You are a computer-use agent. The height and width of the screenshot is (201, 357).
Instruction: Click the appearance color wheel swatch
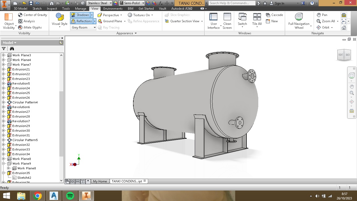[x=115, y=3]
